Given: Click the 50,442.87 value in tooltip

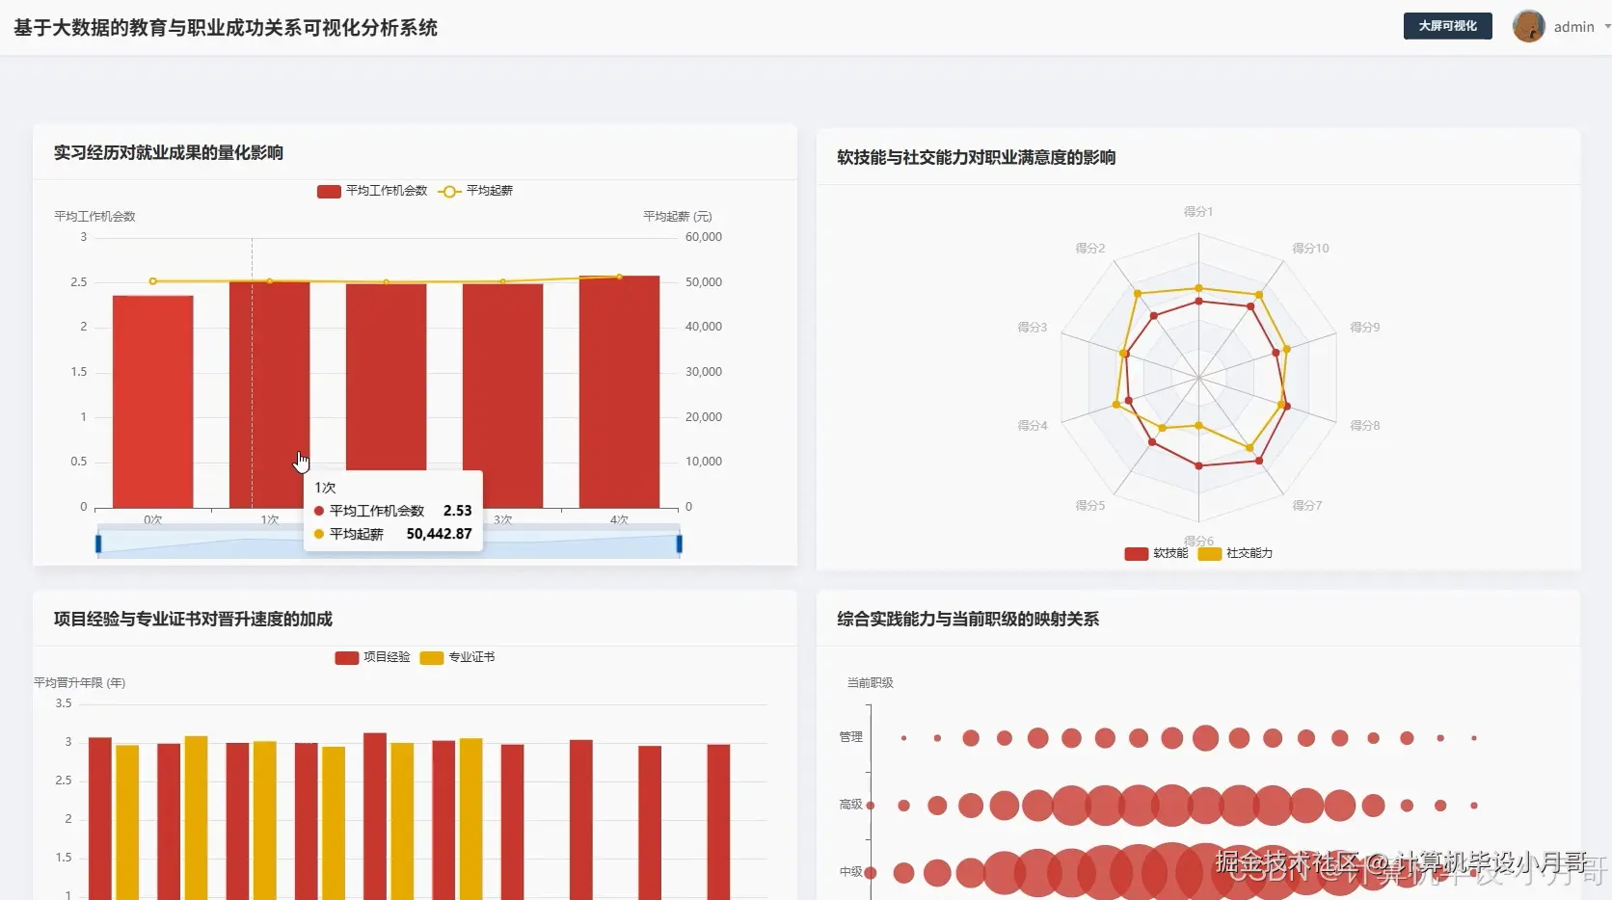Looking at the screenshot, I should pos(439,534).
